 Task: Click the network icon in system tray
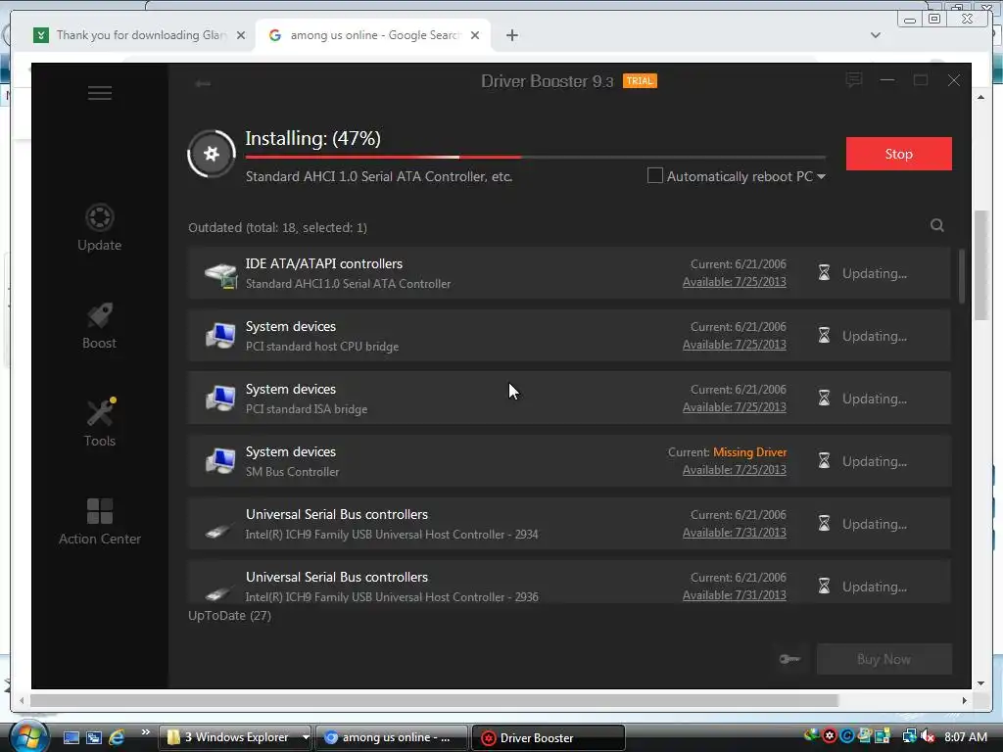[x=909, y=736]
